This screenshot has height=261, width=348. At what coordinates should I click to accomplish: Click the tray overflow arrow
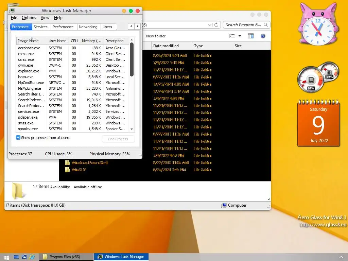341,257
